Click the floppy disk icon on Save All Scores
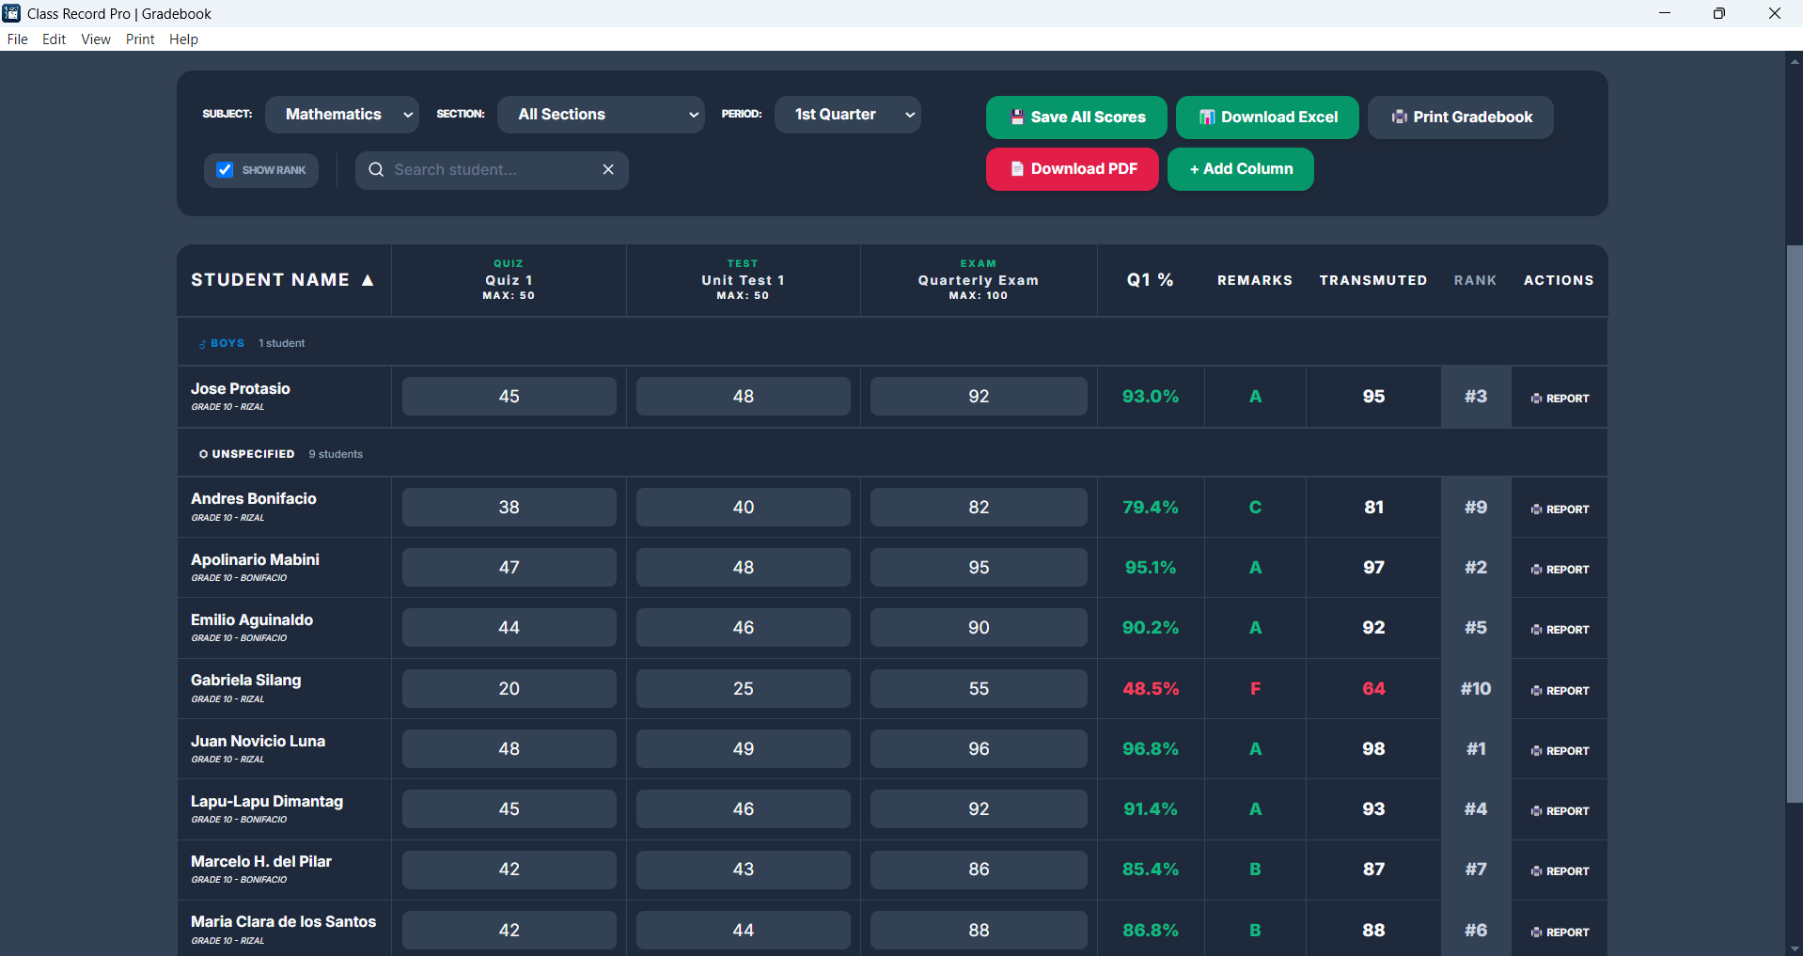Viewport: 1803px width, 956px height. click(1016, 118)
